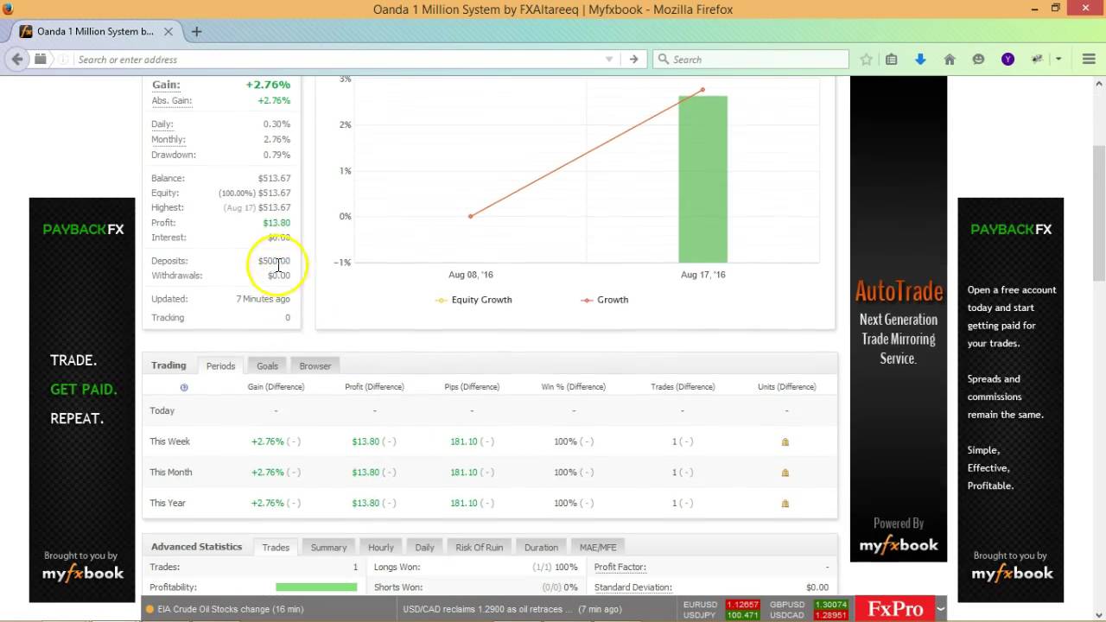Open the extension icon's dropdown arrow
1106x622 pixels.
pos(1058,60)
